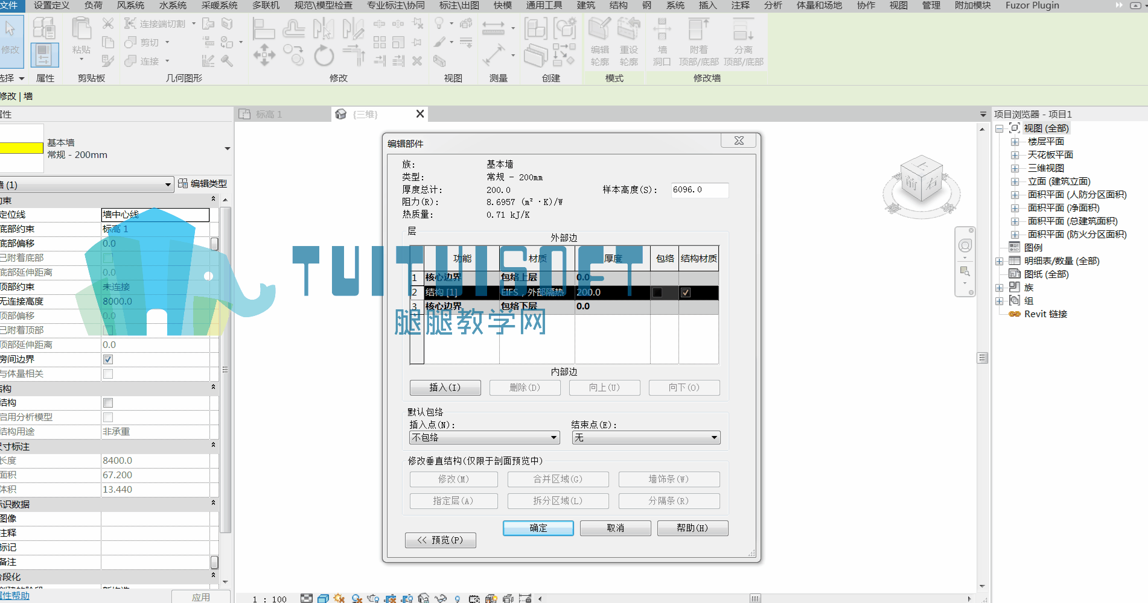Open the wall type selector dropdown
This screenshot has width=1148, height=603.
(228, 148)
